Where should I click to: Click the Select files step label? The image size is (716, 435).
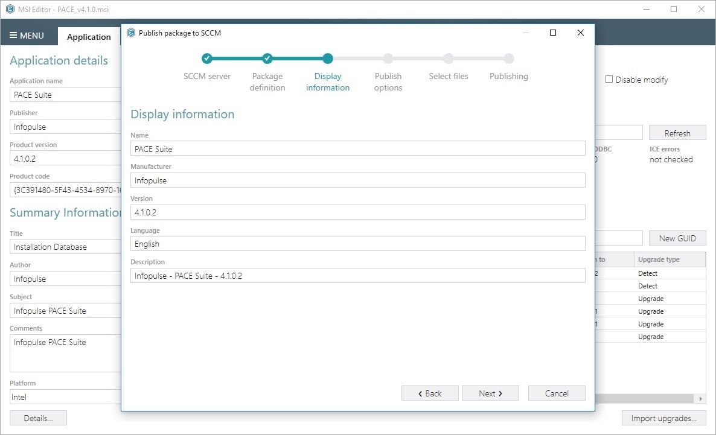point(449,76)
